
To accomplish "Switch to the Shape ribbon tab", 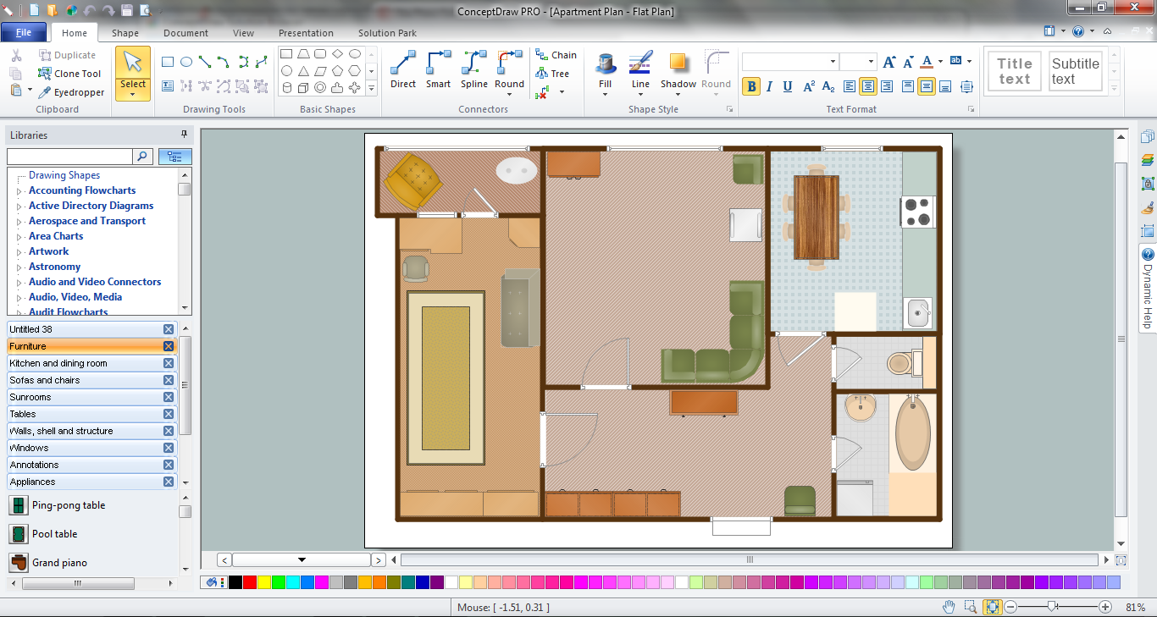I will (125, 33).
